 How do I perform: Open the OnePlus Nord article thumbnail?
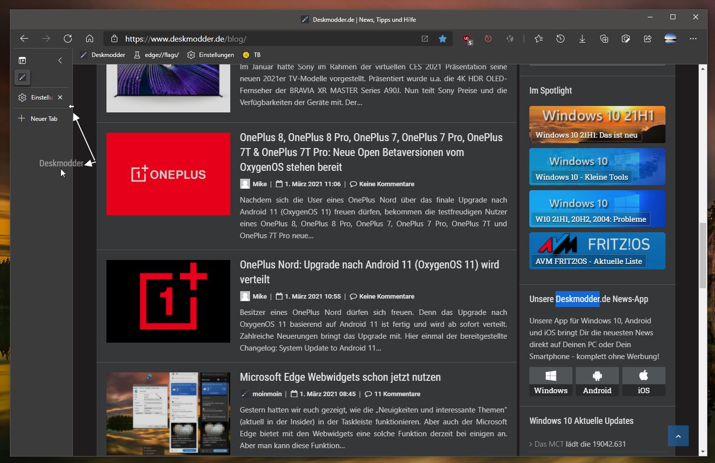tap(168, 301)
